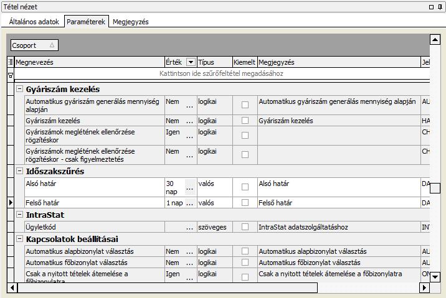Screen dimensions: 446x298
Task: Open ellipsis editor for Gyáriszám kezelés row
Action: click(190, 121)
